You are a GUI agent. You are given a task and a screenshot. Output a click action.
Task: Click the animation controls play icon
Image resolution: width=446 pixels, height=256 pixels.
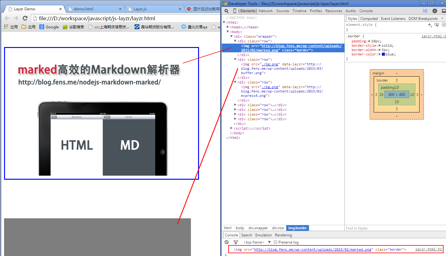[x=444, y=25]
